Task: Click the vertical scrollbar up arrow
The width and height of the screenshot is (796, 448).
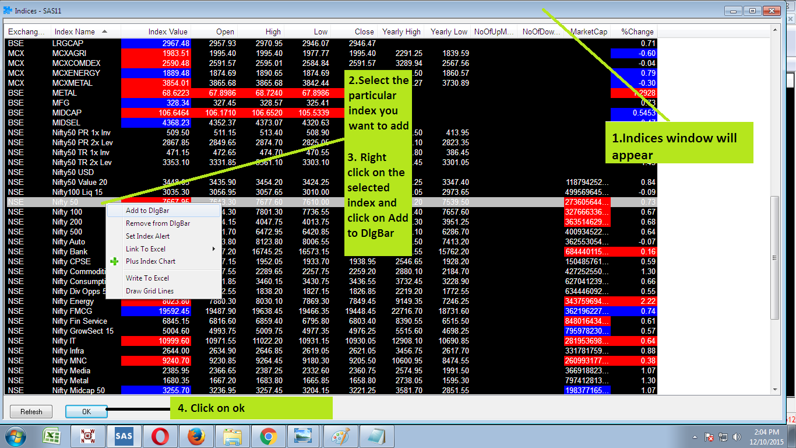Action: 775,31
